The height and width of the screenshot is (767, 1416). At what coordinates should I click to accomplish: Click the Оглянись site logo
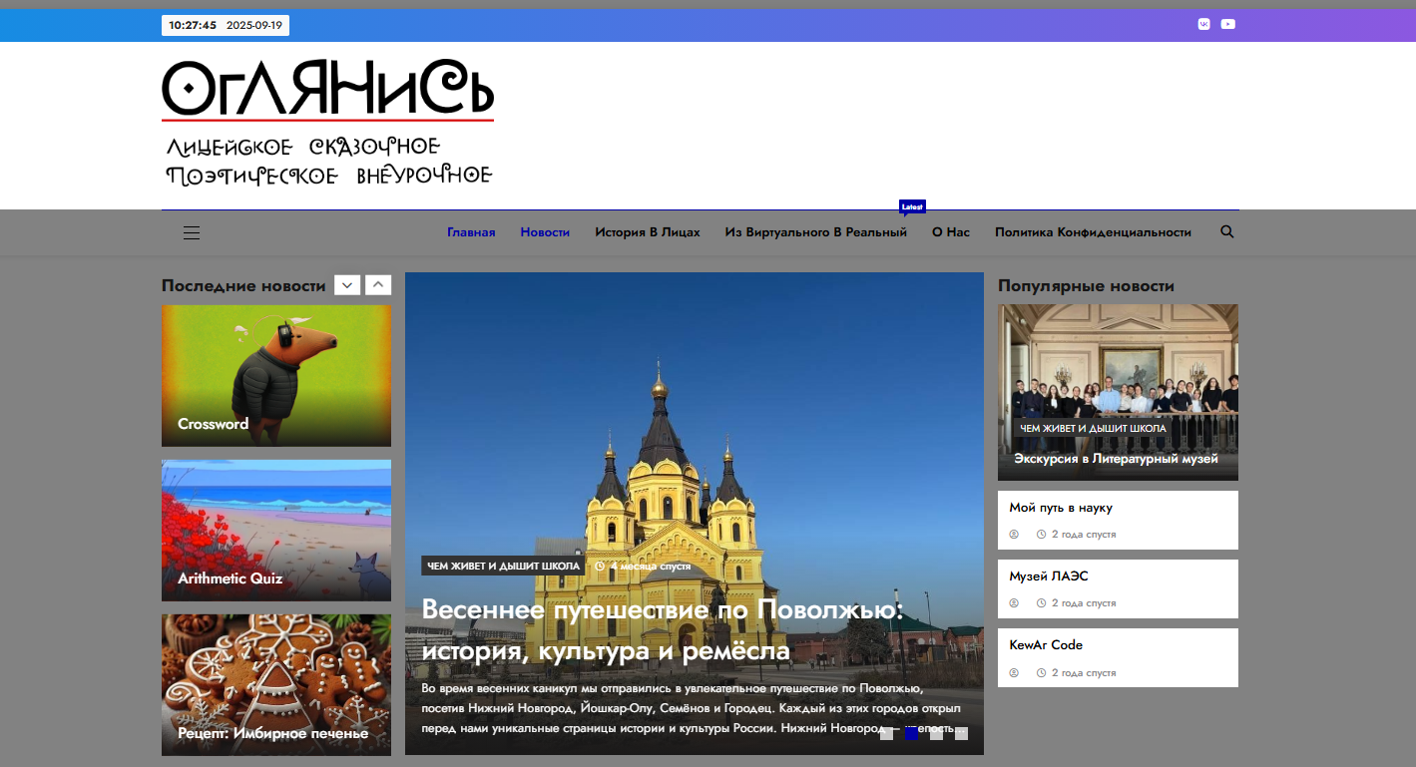(327, 124)
